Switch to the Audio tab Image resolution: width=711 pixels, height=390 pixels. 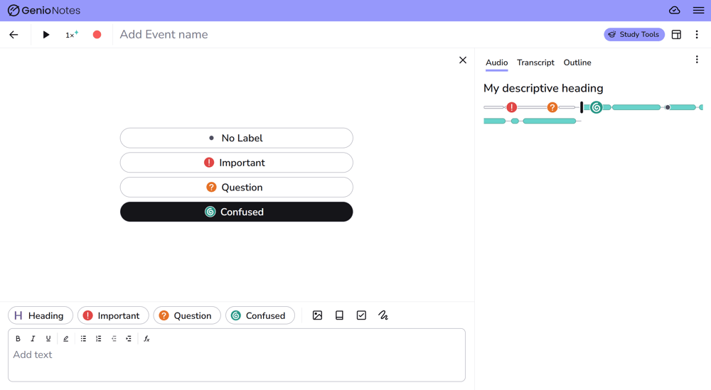pyautogui.click(x=496, y=63)
